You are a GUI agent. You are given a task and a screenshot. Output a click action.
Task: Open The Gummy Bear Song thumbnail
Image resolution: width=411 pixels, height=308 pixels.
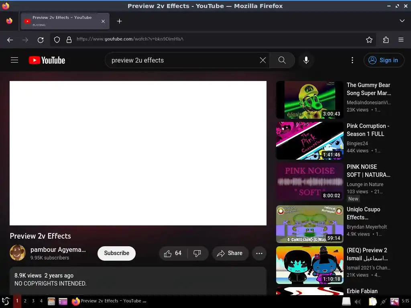point(309,100)
